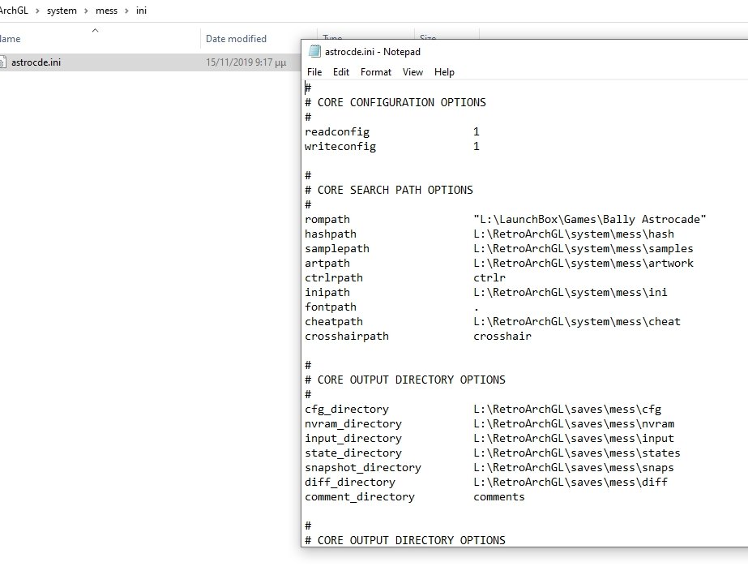The image size is (748, 575).
Task: Click the ctrlrpath value ctrlr
Action: 489,278
